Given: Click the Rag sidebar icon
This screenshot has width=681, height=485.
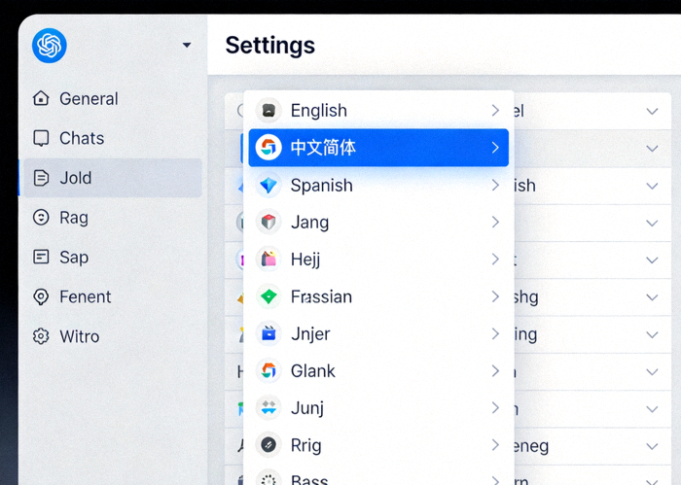Looking at the screenshot, I should pos(41,218).
